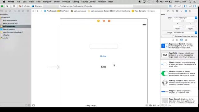
Task: Open the debug navigator
Action: coord(19,11)
